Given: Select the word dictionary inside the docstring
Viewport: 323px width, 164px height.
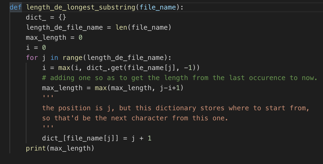Looking at the screenshot, I should pos(176,108).
